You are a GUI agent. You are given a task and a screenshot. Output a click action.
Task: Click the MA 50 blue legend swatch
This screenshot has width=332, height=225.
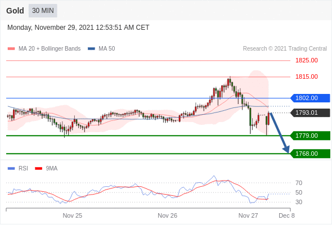coord(91,49)
